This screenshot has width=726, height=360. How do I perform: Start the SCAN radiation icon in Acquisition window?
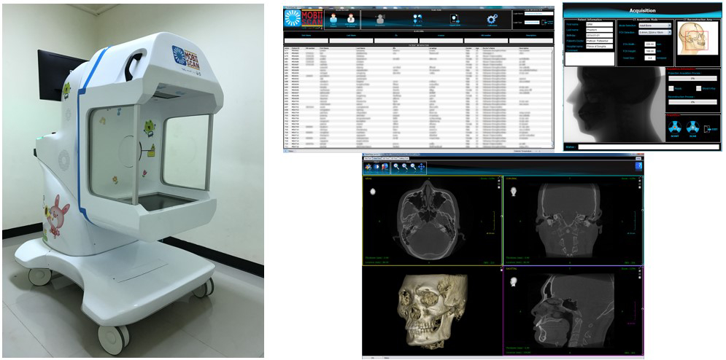pos(692,128)
